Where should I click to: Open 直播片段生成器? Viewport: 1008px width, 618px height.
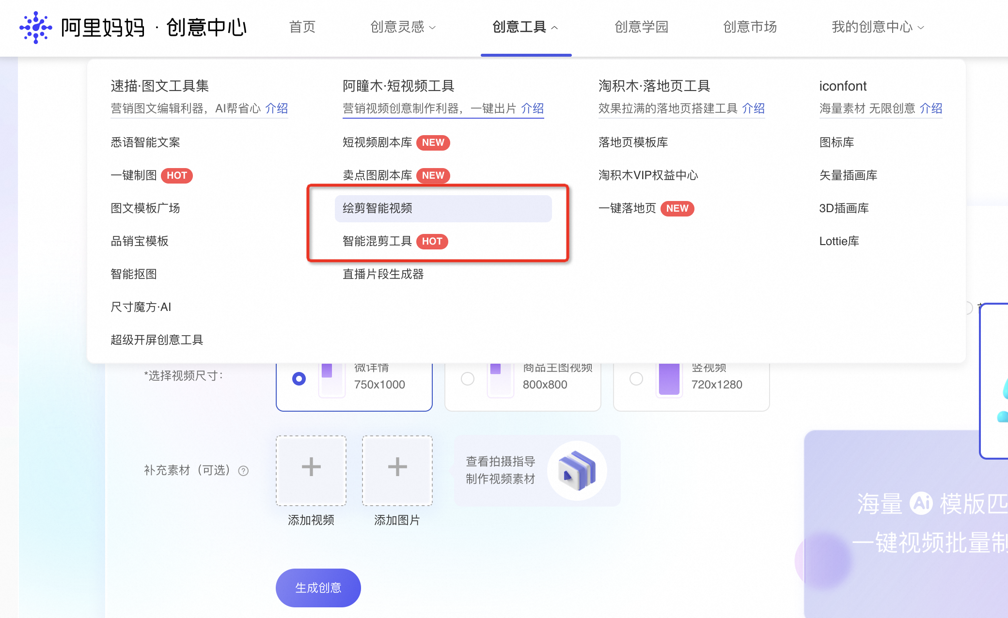click(383, 274)
